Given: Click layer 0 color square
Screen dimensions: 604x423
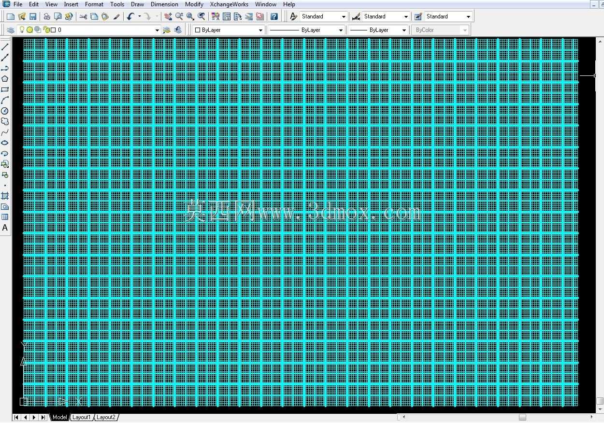Looking at the screenshot, I should pyautogui.click(x=53, y=30).
